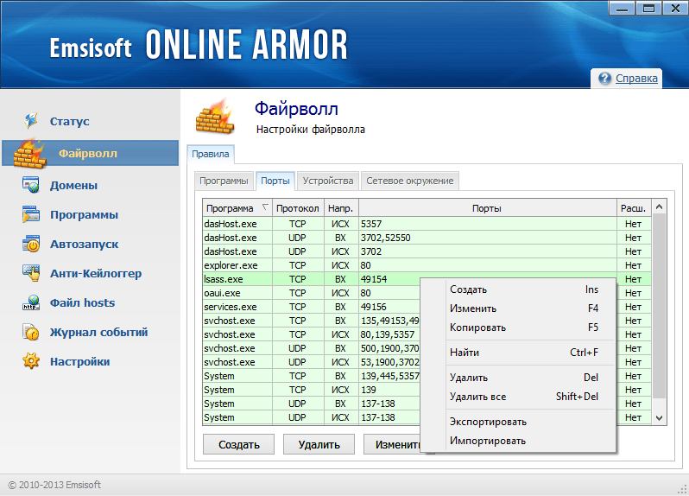Sort by Программа column header
The image size is (689, 496).
point(237,208)
